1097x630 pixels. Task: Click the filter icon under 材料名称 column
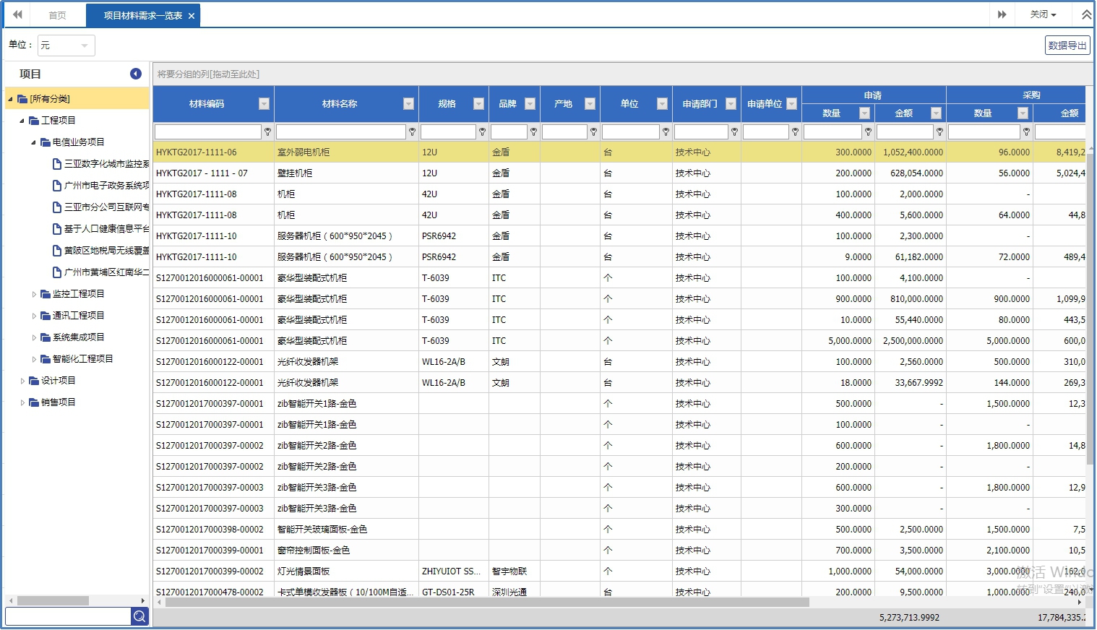tap(413, 131)
